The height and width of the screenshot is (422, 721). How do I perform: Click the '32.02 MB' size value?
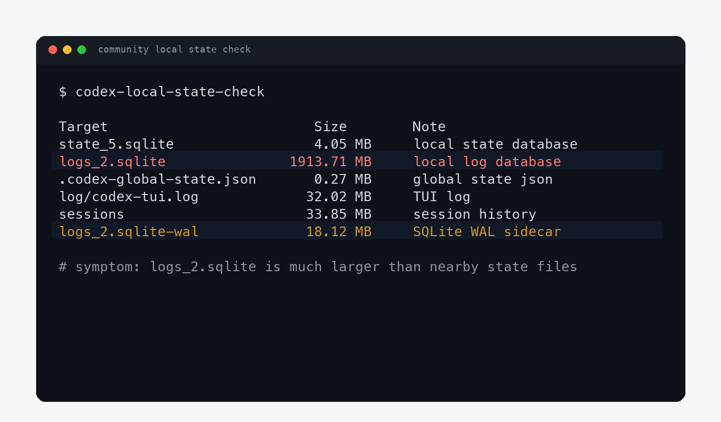[339, 197]
